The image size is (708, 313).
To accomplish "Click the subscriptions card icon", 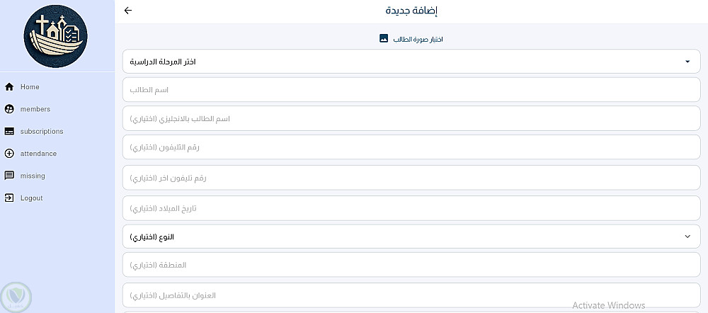I will click(x=9, y=131).
